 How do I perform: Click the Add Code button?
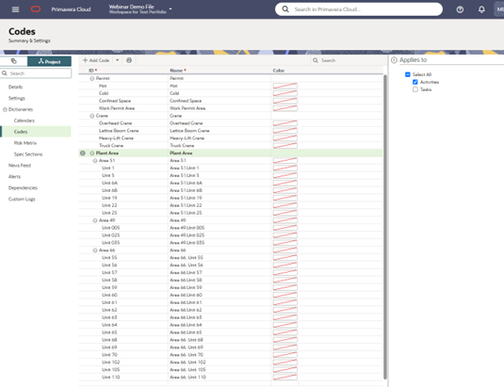(x=96, y=60)
